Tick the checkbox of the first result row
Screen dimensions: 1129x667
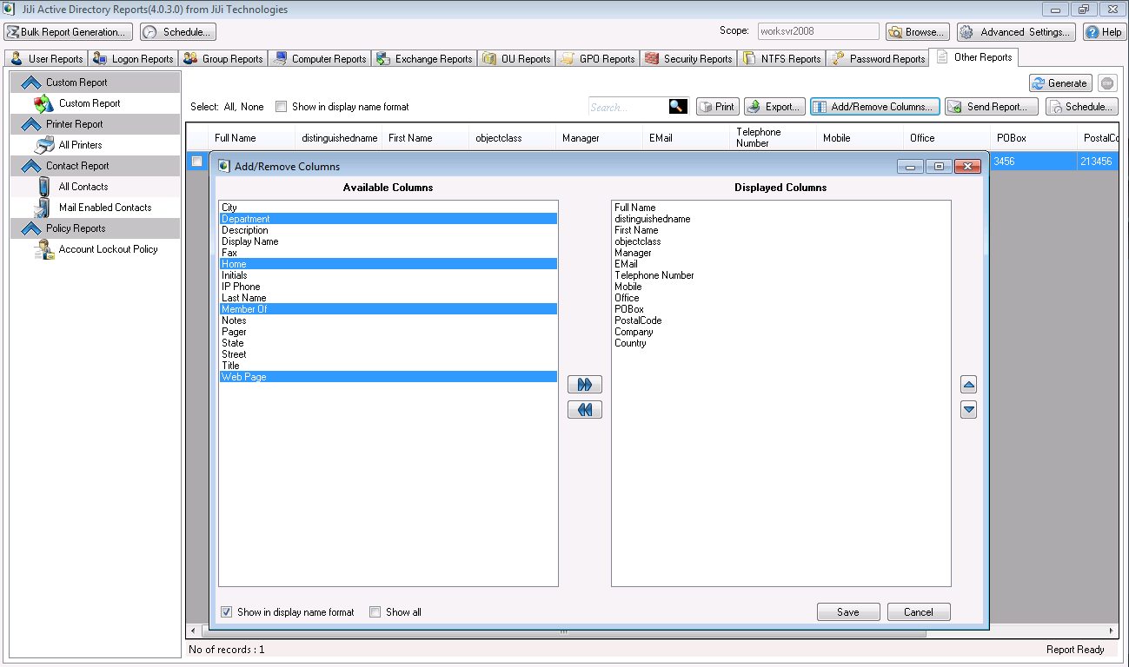click(197, 161)
